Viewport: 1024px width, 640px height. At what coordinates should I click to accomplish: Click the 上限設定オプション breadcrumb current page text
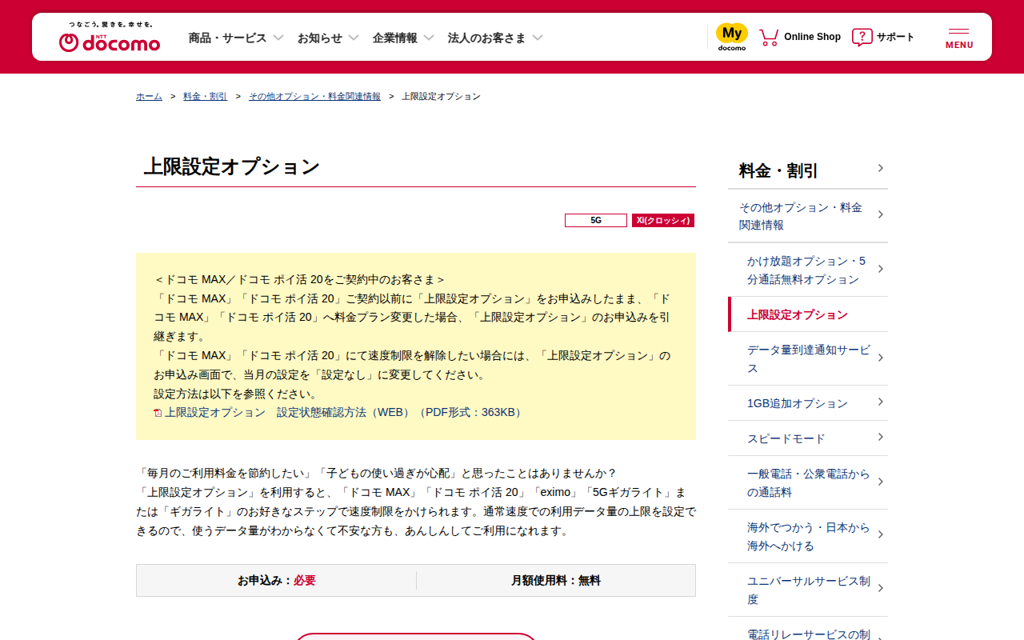[x=441, y=96]
